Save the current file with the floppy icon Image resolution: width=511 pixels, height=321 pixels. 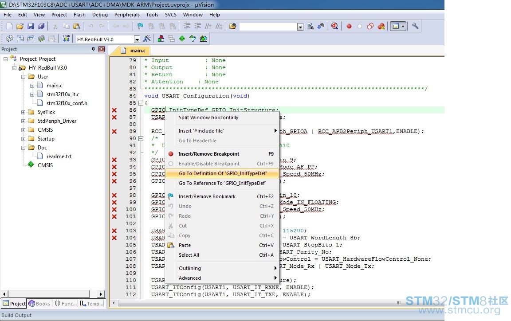tap(31, 26)
